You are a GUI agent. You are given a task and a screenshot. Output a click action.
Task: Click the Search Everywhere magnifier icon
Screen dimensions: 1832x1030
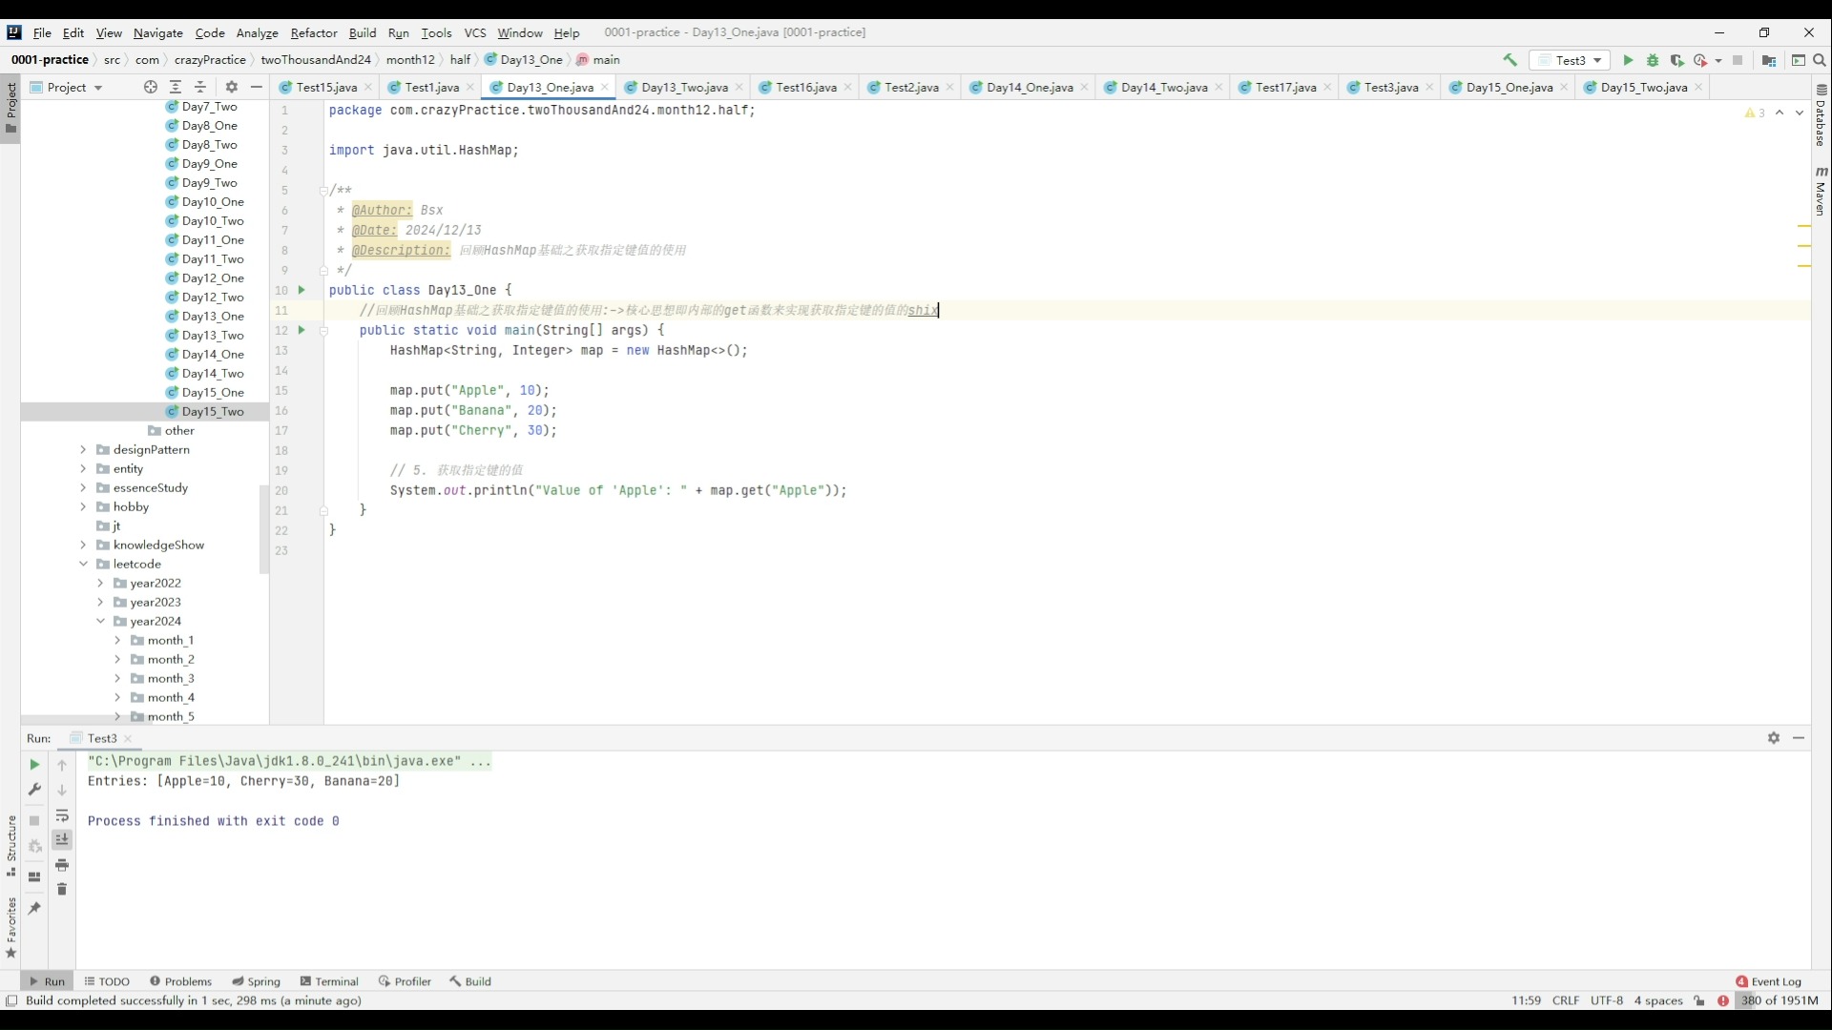[1819, 60]
